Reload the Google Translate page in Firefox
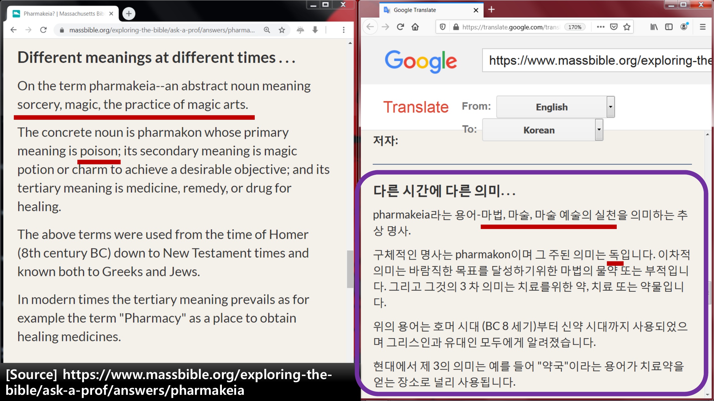Viewport: 714px width, 401px height. 400,27
